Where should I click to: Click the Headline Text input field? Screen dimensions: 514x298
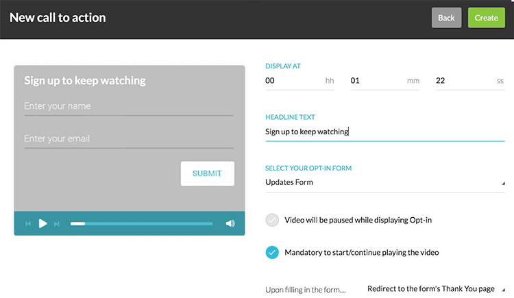(x=385, y=132)
